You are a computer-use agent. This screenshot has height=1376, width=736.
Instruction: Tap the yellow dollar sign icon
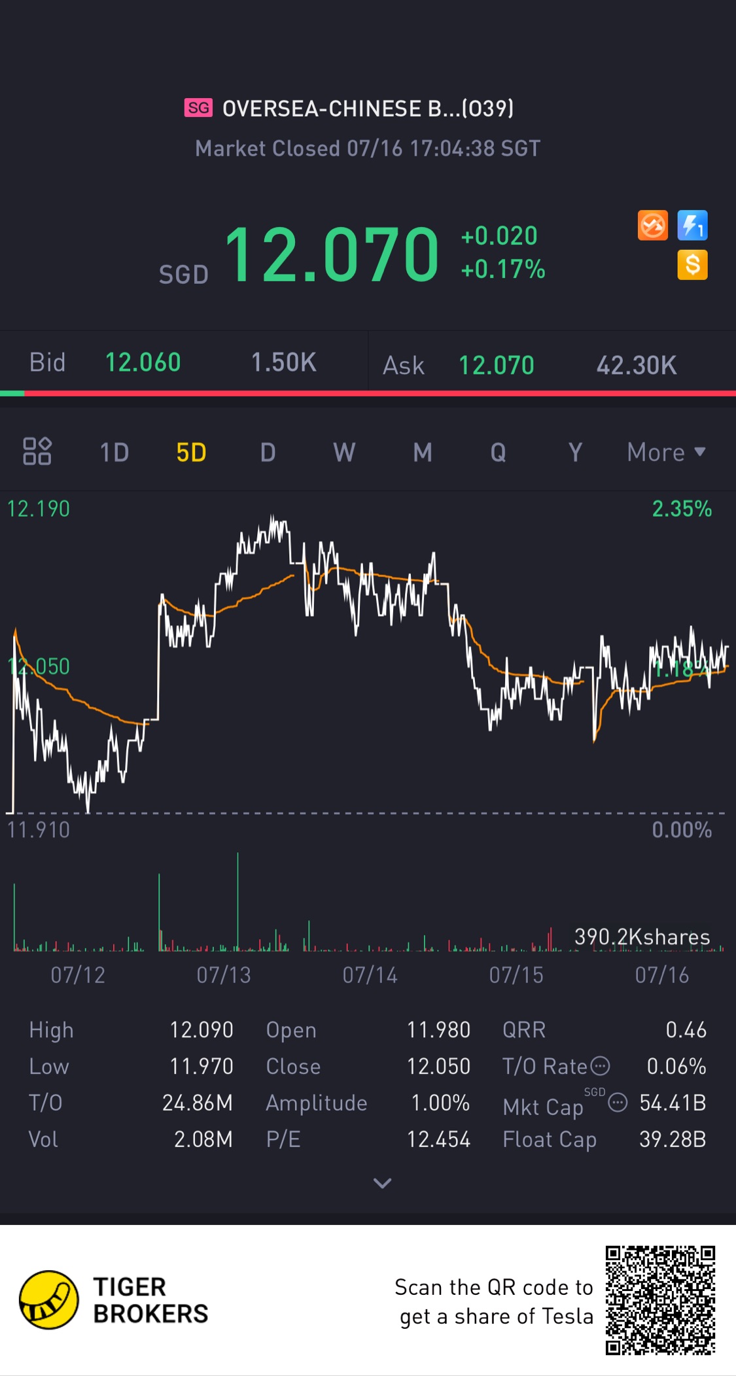[x=693, y=265]
